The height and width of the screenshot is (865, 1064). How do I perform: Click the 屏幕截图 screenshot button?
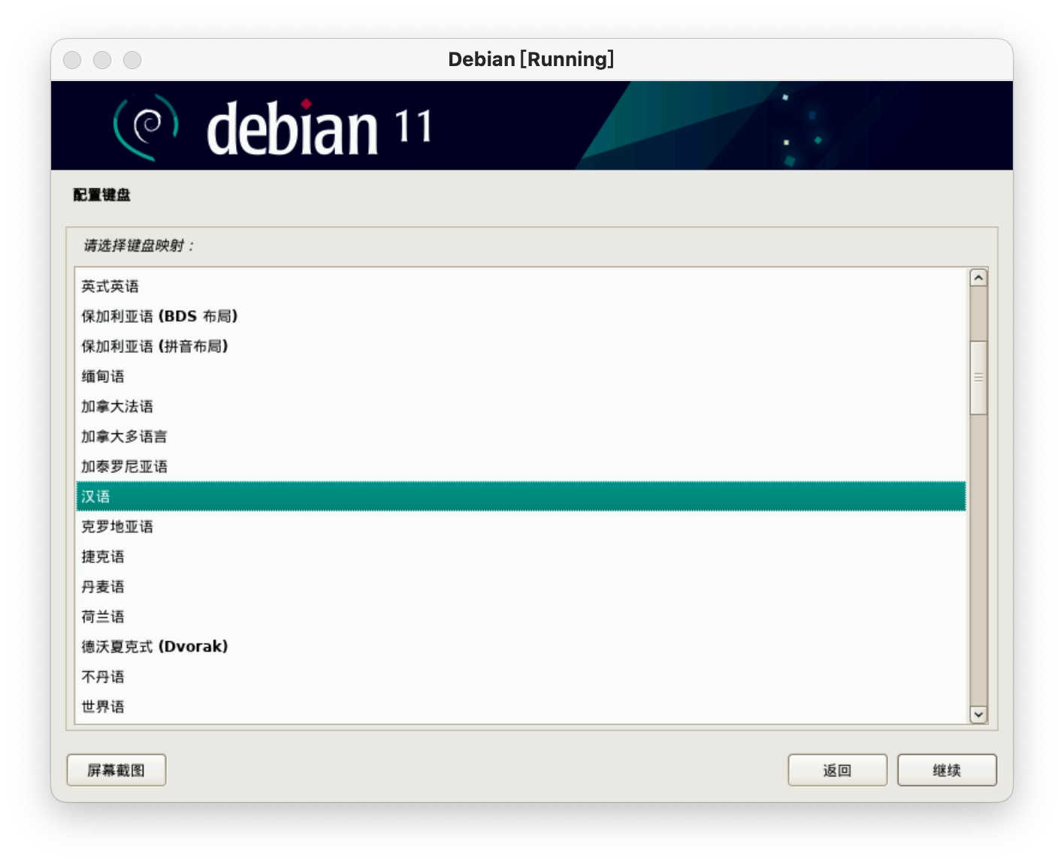click(116, 770)
